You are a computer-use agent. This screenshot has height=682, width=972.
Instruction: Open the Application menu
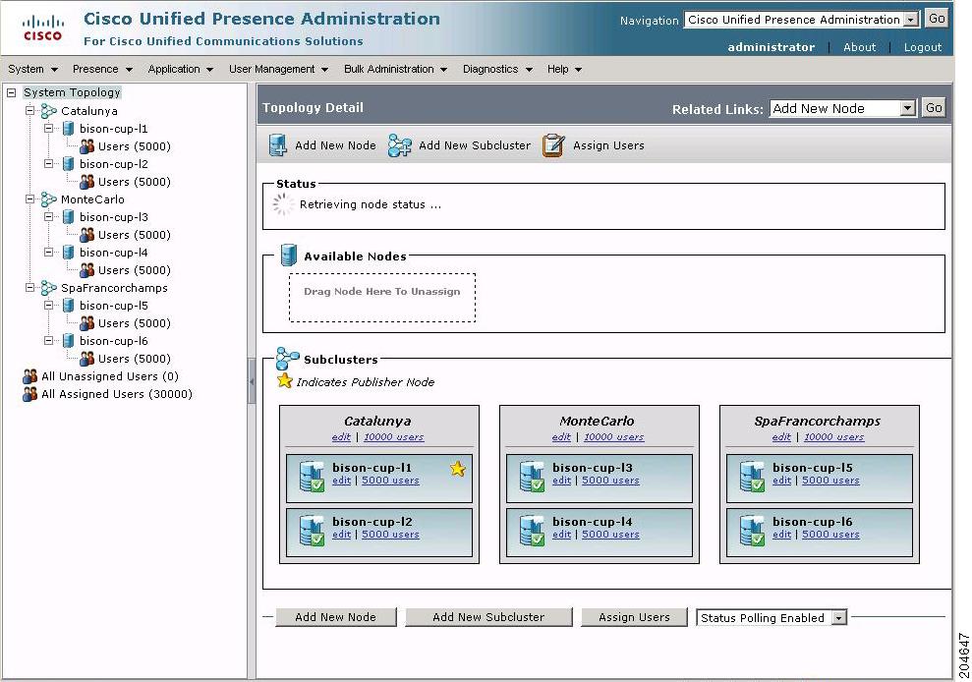[x=181, y=69]
